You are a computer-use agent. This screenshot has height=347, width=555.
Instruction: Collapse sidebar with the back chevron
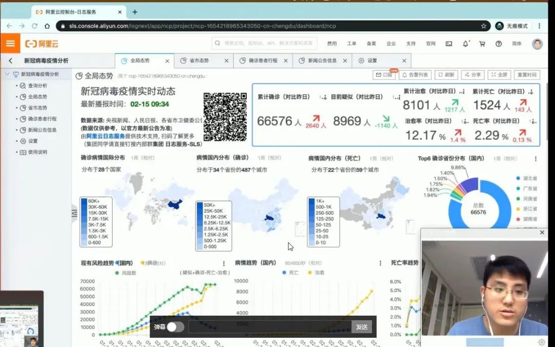[x=11, y=61]
